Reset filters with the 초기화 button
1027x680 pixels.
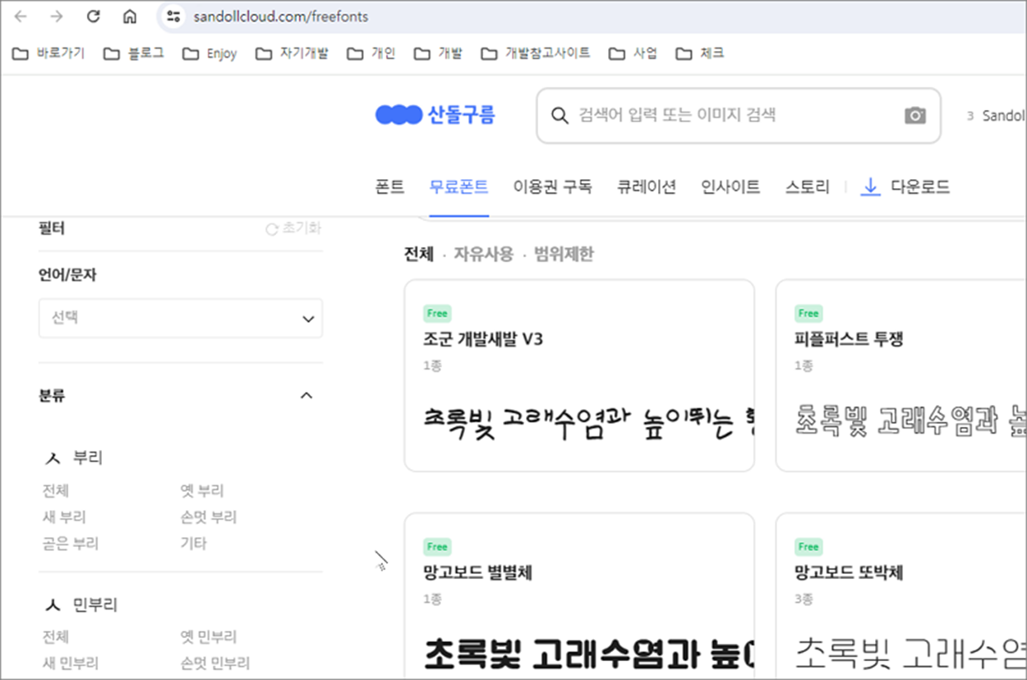pos(293,229)
